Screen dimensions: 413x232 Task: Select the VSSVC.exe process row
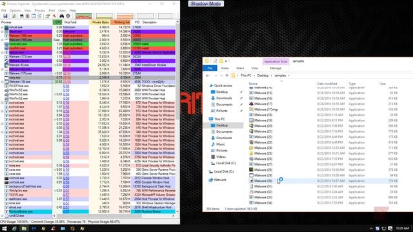point(88,195)
